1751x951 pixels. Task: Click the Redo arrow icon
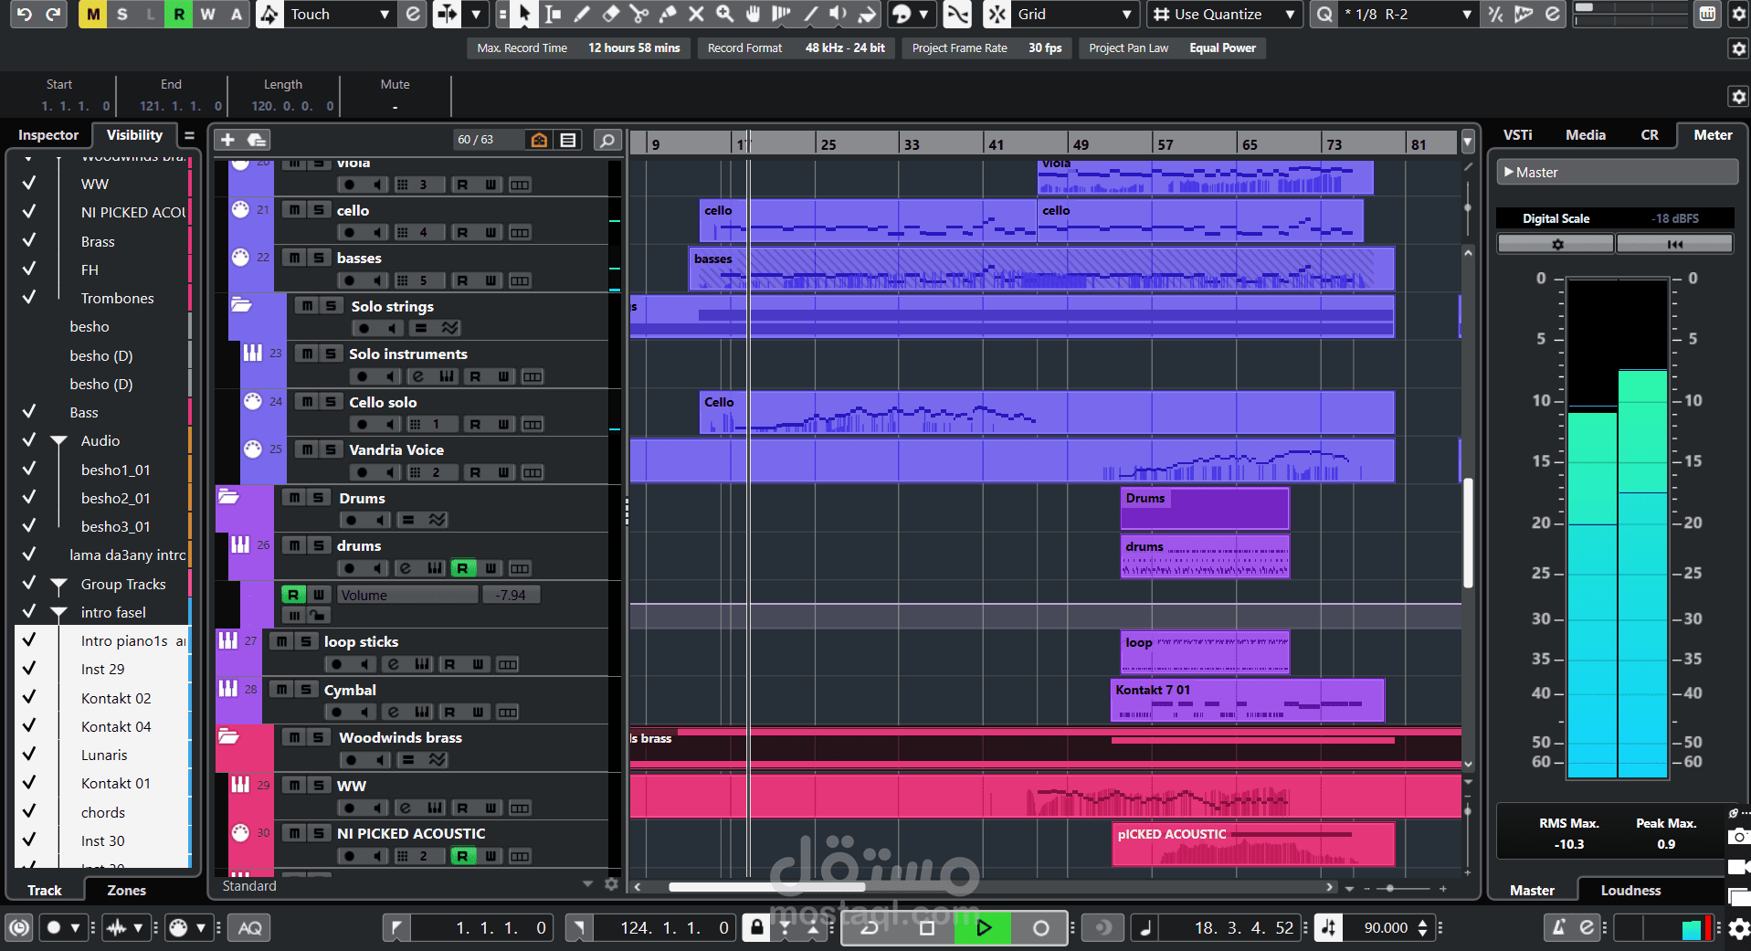(53, 14)
